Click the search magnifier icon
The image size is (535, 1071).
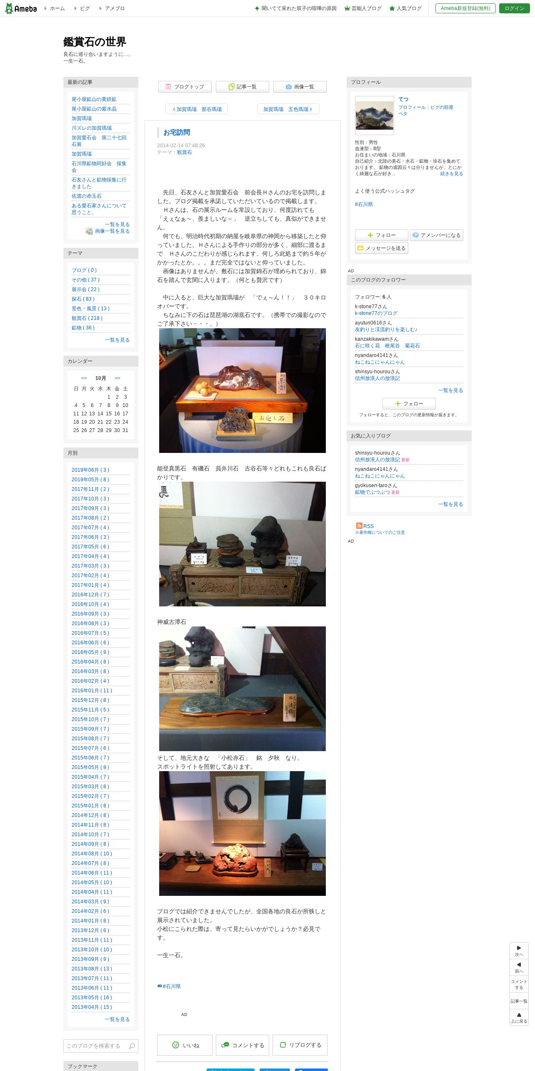click(132, 1046)
